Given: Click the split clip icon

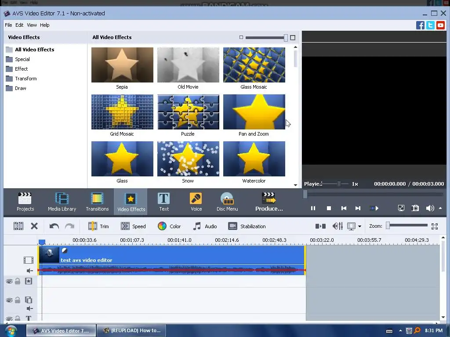Looking at the screenshot, I should pos(18,226).
